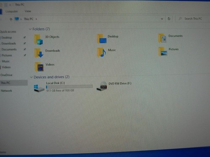This screenshot has width=210, height=157.
Task: Select Quick access in navigation pane
Action: click(x=8, y=32)
